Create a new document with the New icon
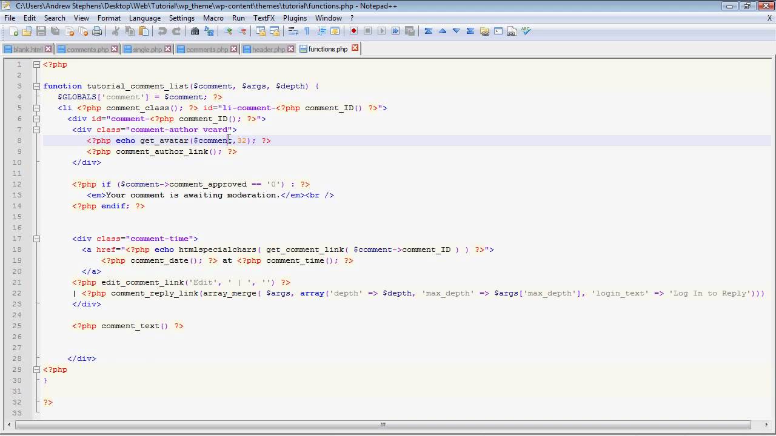Image resolution: width=776 pixels, height=436 pixels. pos(13,31)
